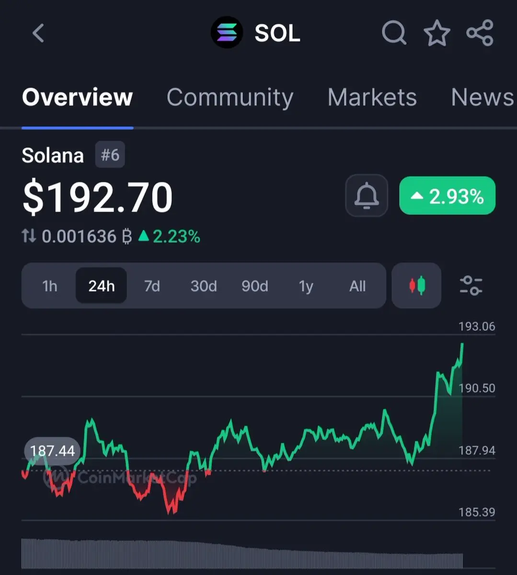Select the 30d chart range
Screen dimensions: 517x575
point(204,286)
